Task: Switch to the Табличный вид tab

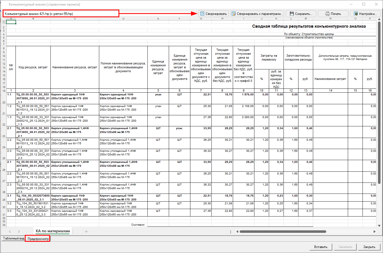Action: pos(14,238)
